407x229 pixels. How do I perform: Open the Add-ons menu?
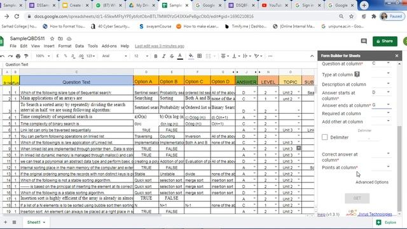(109, 46)
